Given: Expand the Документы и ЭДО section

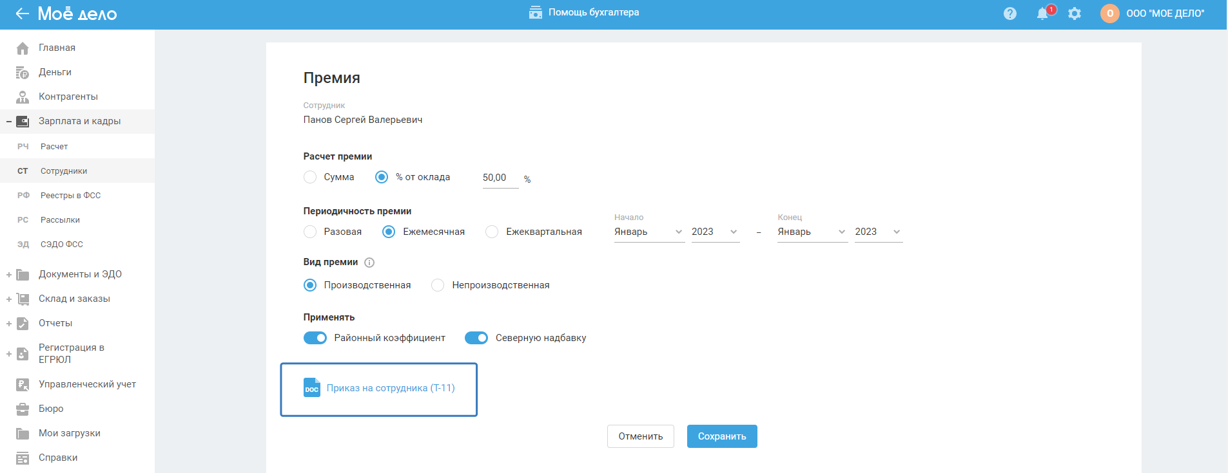Looking at the screenshot, I should 9,275.
